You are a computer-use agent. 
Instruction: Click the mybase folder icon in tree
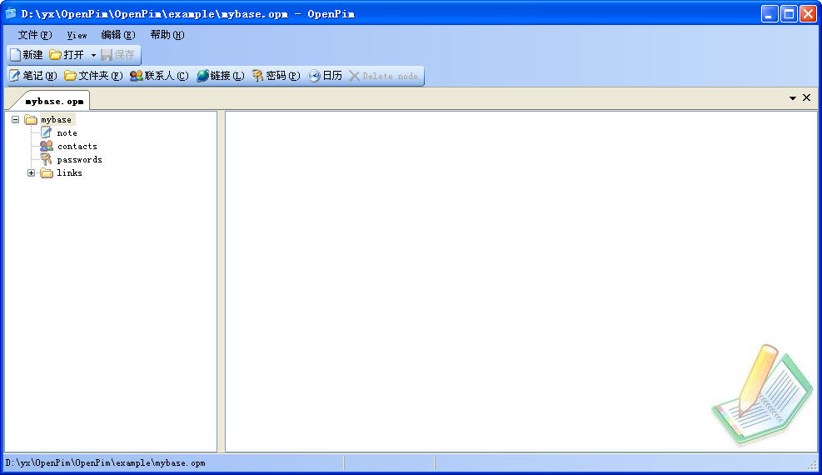coord(31,119)
